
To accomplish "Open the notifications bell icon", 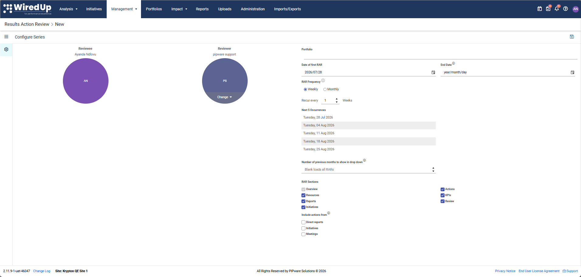I will [557, 8].
